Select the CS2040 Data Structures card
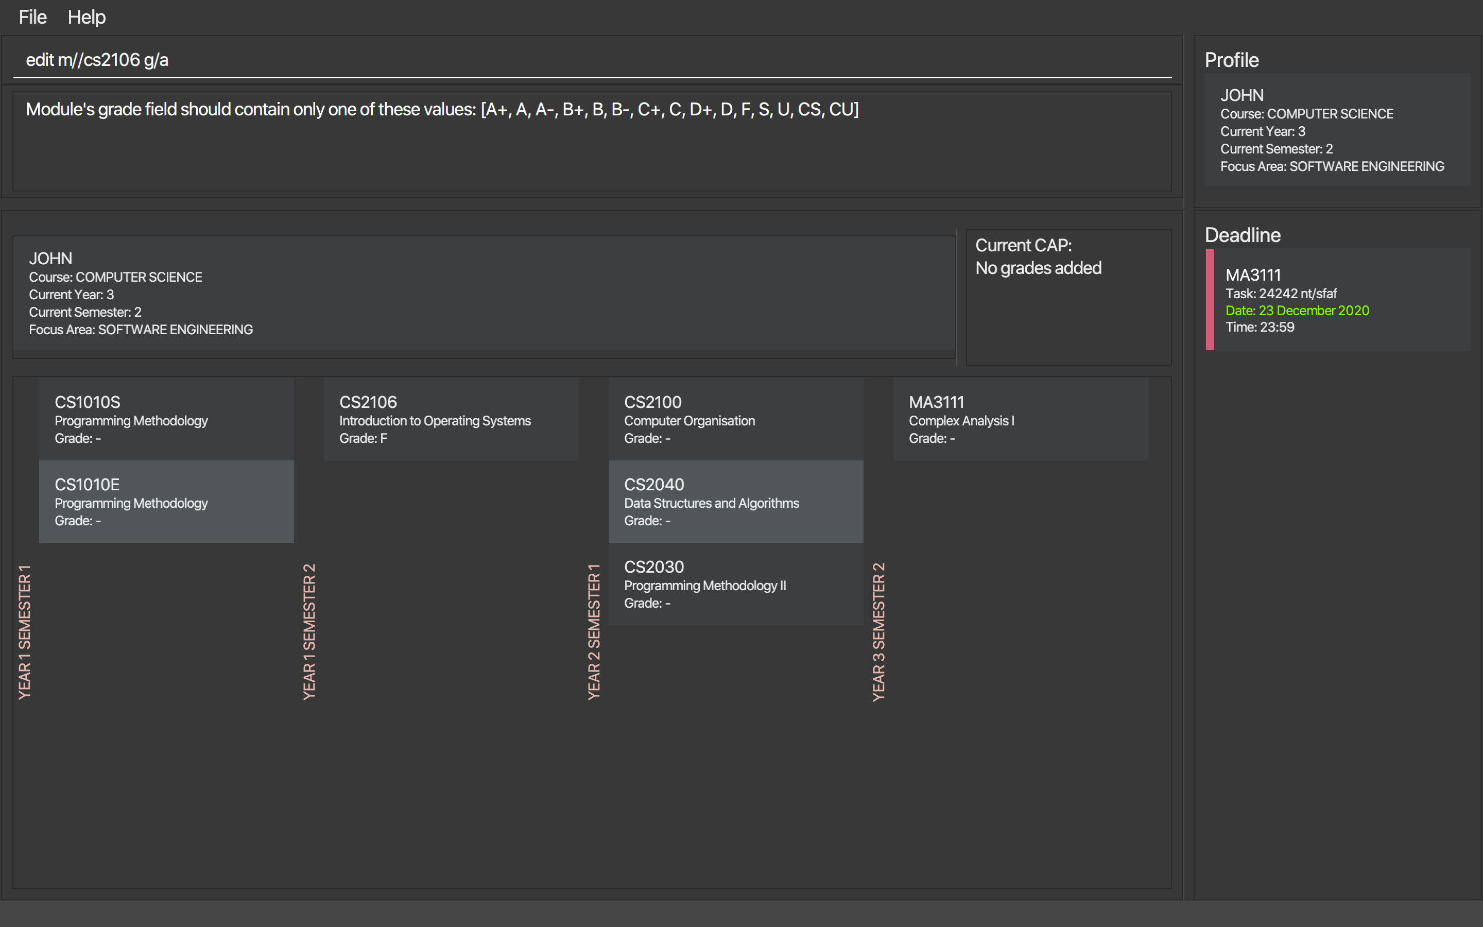This screenshot has width=1483, height=927. click(x=735, y=502)
